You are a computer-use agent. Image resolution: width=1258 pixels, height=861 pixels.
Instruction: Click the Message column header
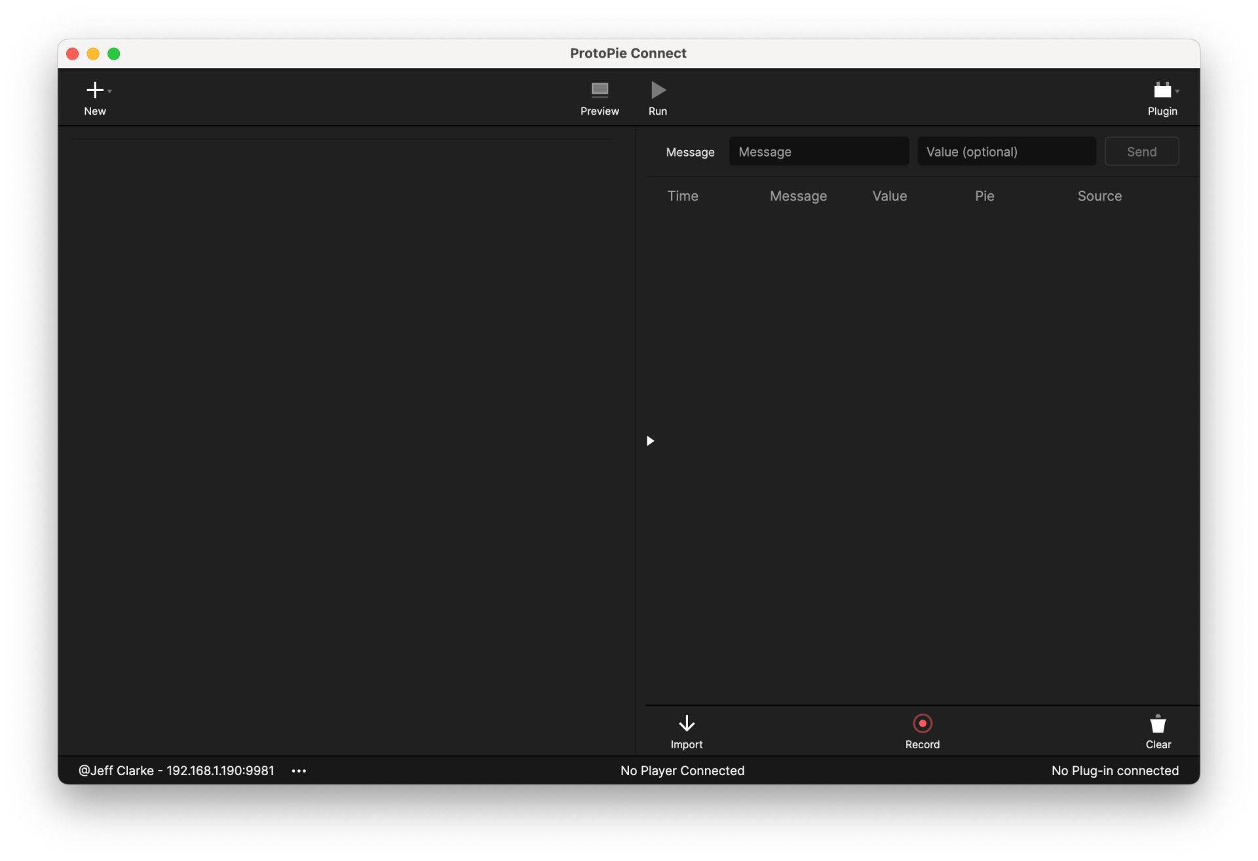[x=798, y=196]
